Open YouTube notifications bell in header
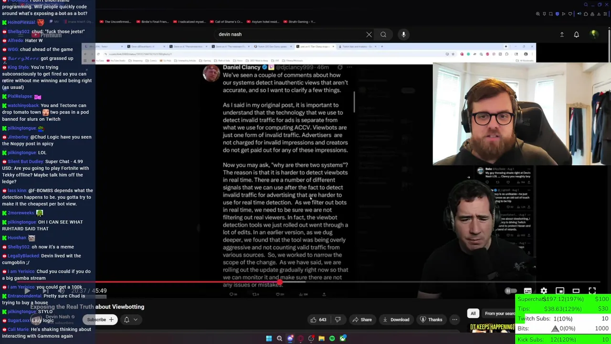The width and height of the screenshot is (611, 344). (x=576, y=34)
